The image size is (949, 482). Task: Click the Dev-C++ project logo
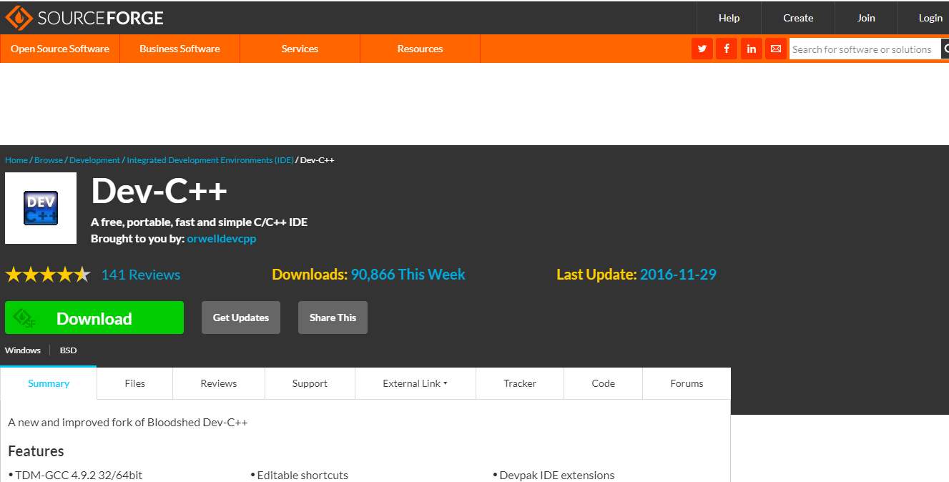pos(41,208)
